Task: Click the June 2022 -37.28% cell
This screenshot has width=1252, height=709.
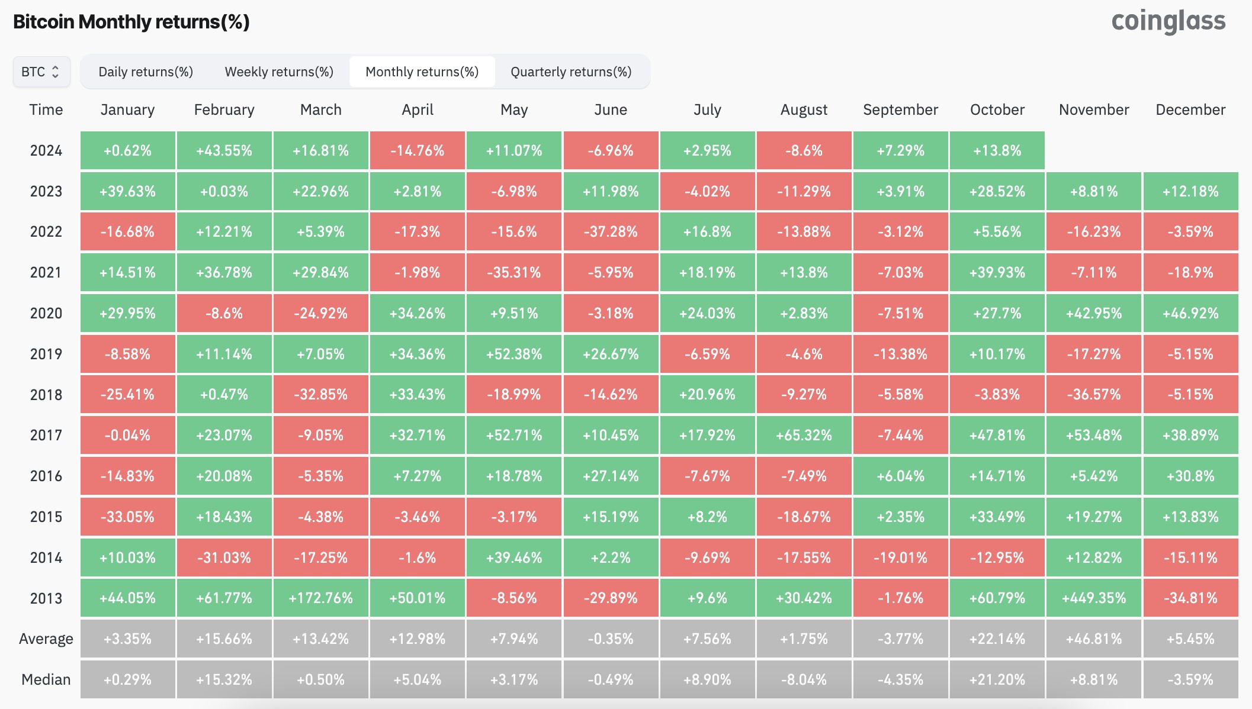Action: 611,231
